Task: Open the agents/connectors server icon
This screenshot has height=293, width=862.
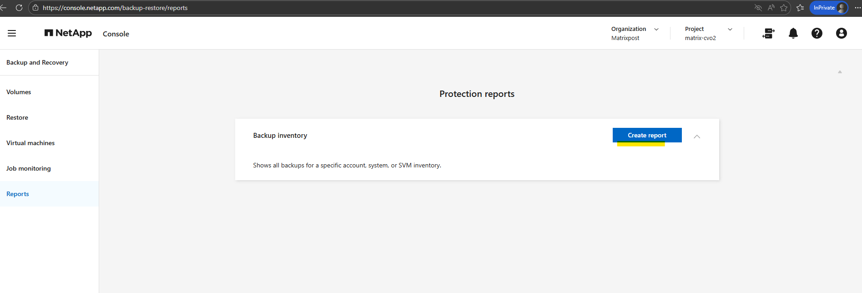Action: coord(768,33)
